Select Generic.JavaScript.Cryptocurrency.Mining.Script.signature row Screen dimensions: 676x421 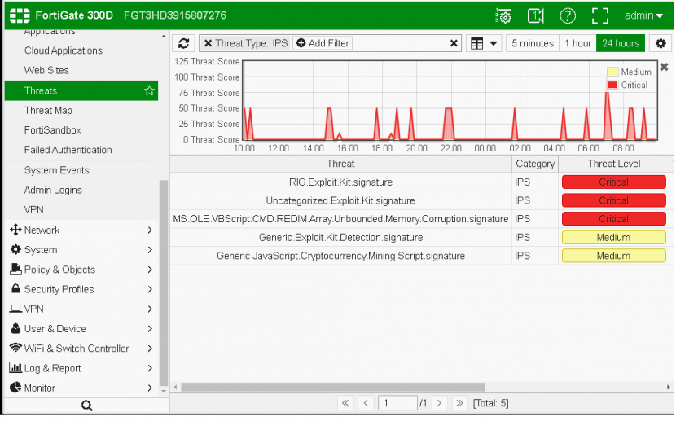(340, 257)
